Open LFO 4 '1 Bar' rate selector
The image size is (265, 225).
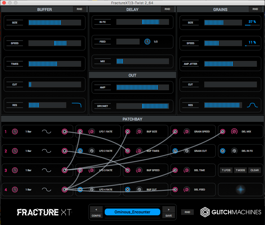[x=28, y=190]
